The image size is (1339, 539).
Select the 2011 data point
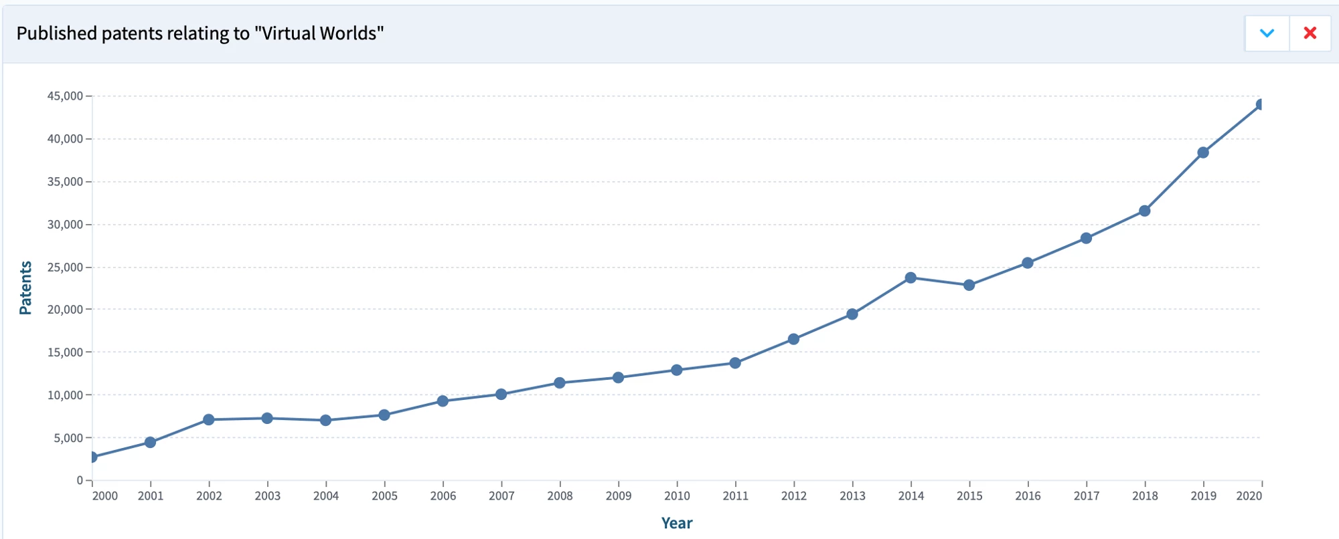(735, 362)
